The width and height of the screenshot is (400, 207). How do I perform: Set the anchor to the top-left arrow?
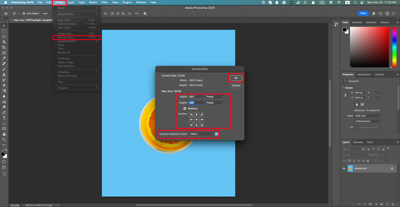tap(192, 115)
